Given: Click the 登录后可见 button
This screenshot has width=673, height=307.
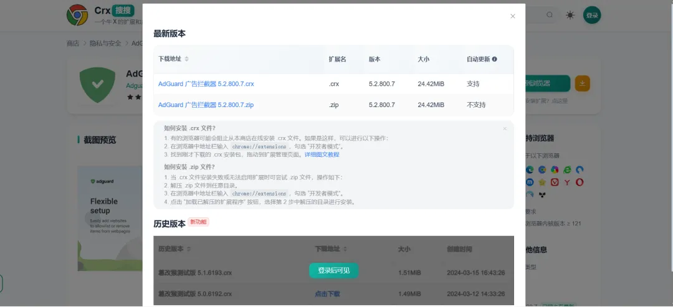Looking at the screenshot, I should [x=333, y=270].
